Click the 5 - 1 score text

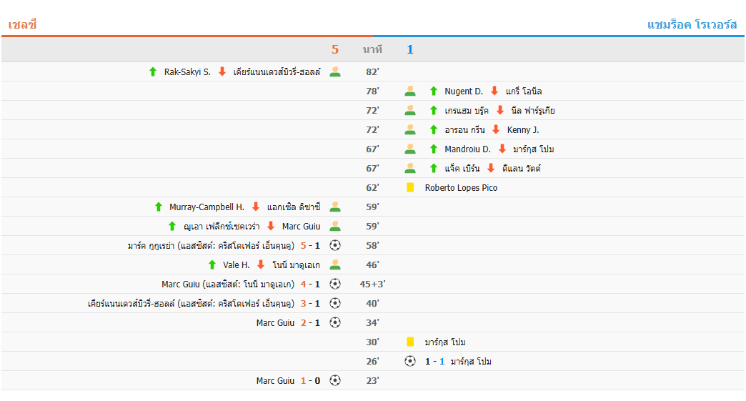point(310,245)
